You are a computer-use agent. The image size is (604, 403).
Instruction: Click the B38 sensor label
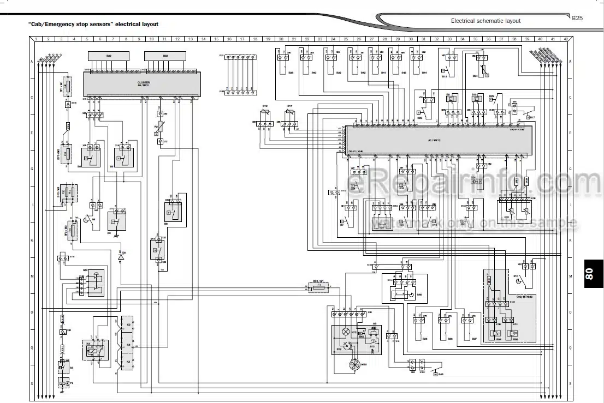coord(291,73)
